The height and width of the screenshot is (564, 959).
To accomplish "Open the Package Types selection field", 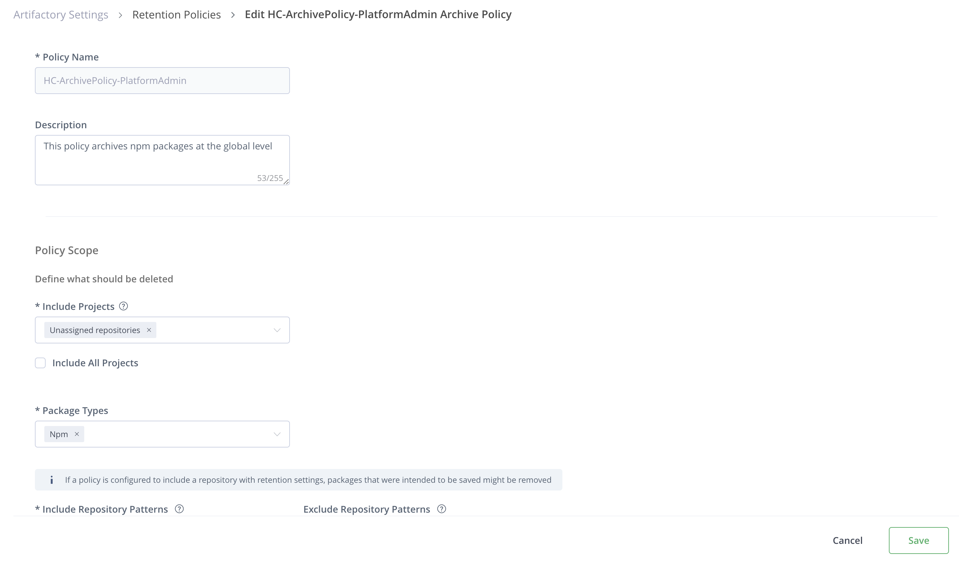I will [x=175, y=434].
